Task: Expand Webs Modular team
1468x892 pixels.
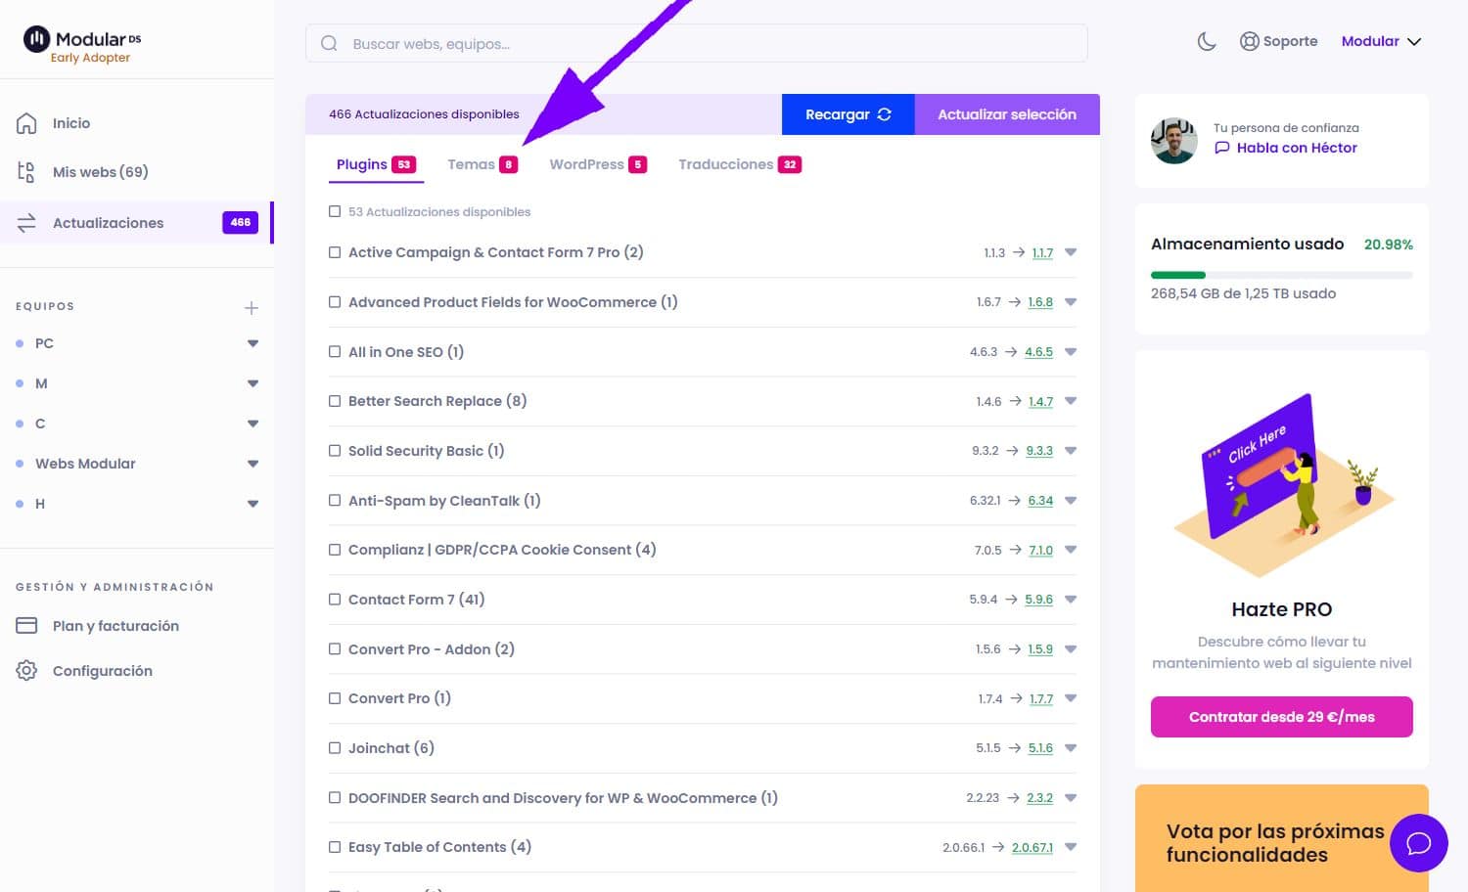Action: [252, 464]
